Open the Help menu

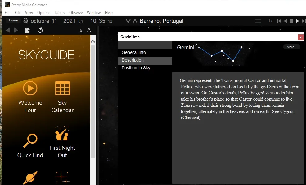coord(109,13)
